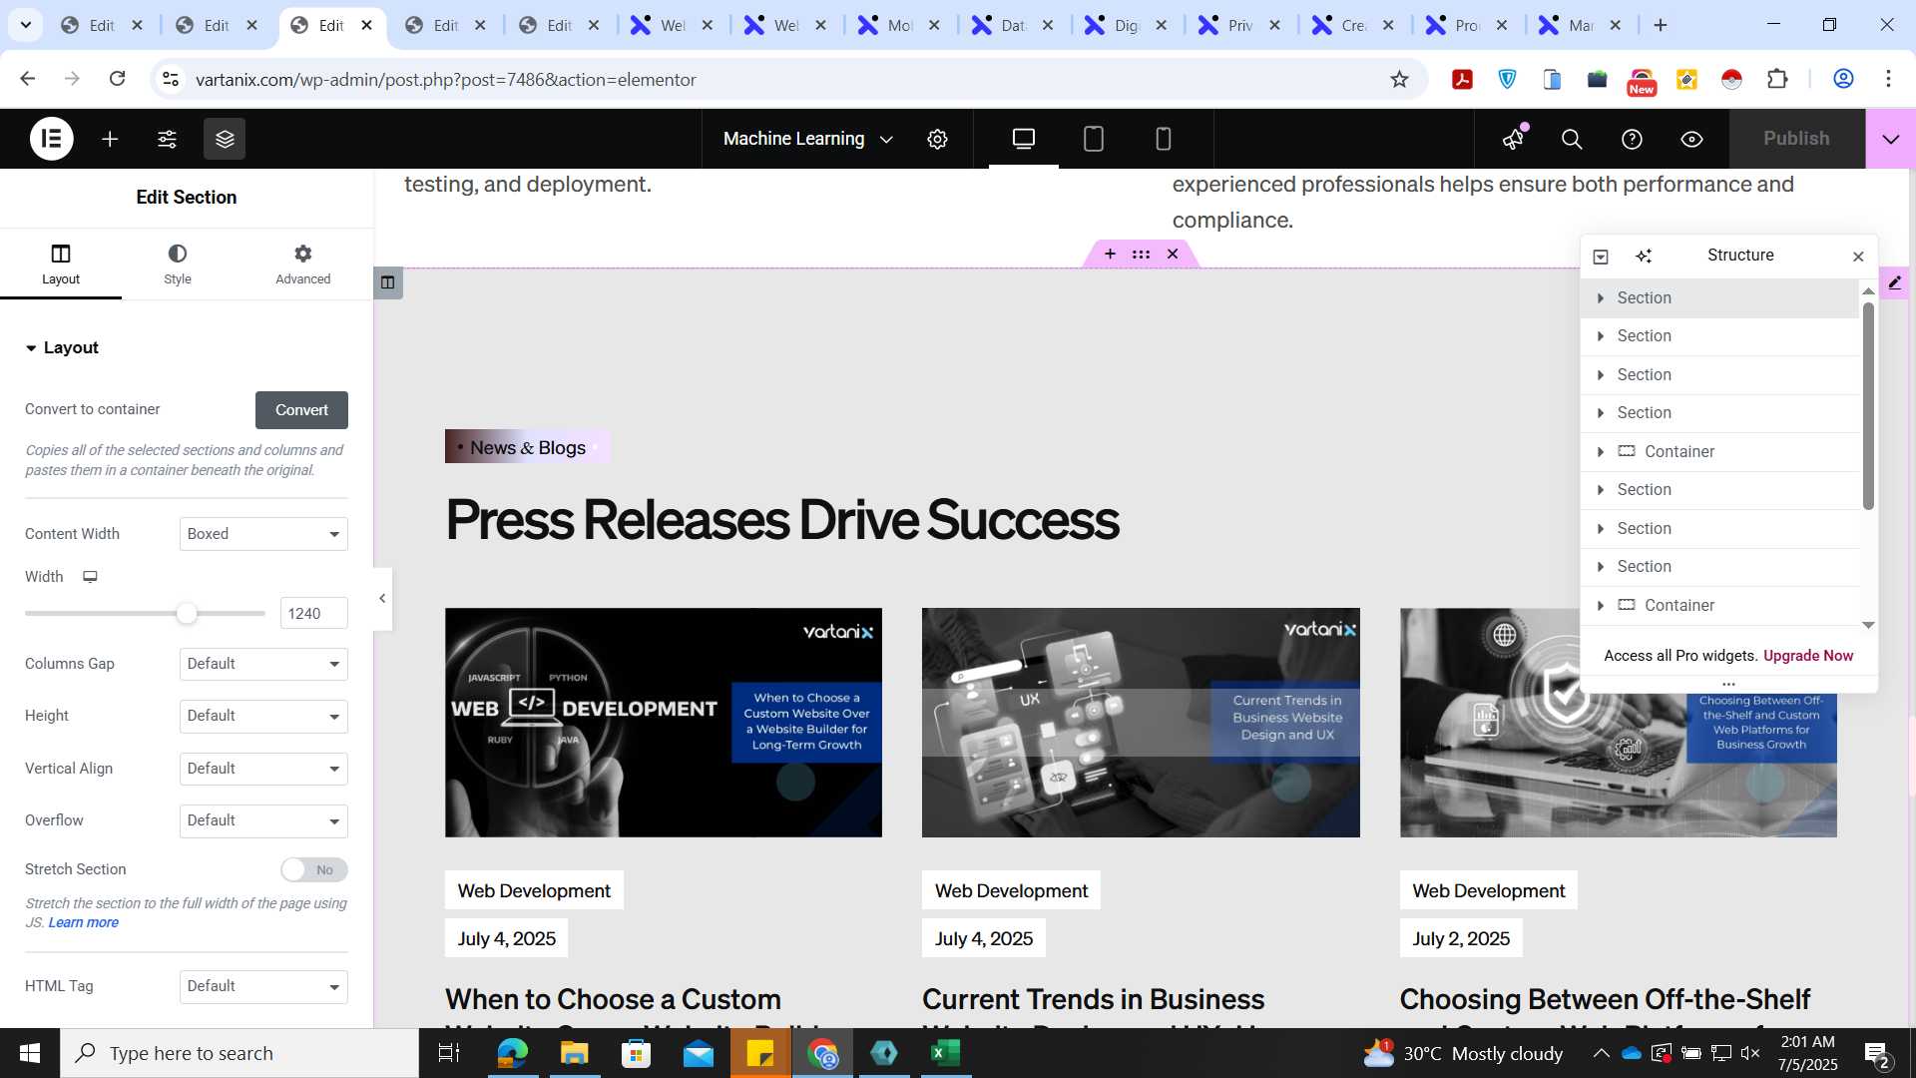Open the Web Development blog thumbnail
This screenshot has width=1916, height=1078.
[664, 723]
